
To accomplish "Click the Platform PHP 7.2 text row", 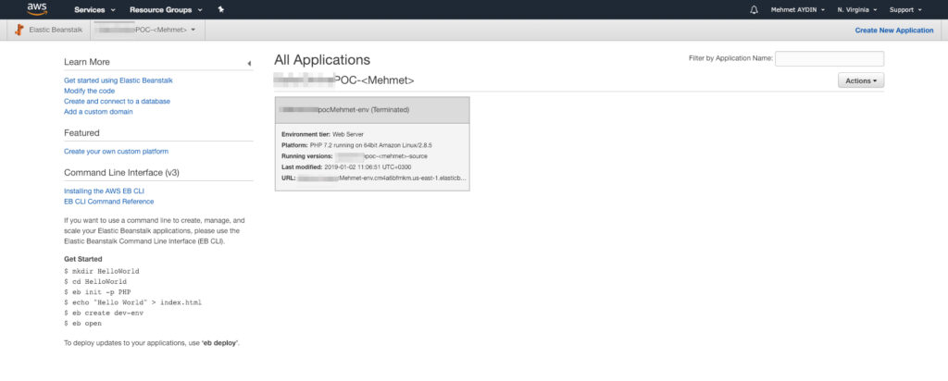I will pyautogui.click(x=356, y=145).
